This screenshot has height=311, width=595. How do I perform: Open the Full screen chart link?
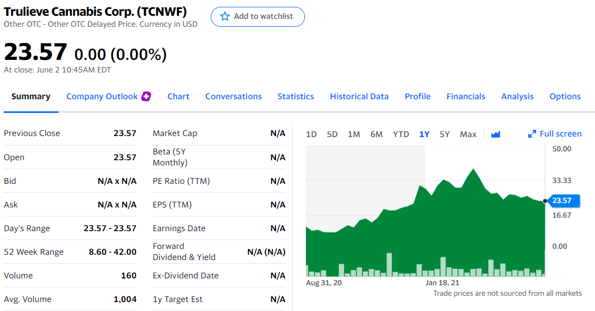coord(555,134)
